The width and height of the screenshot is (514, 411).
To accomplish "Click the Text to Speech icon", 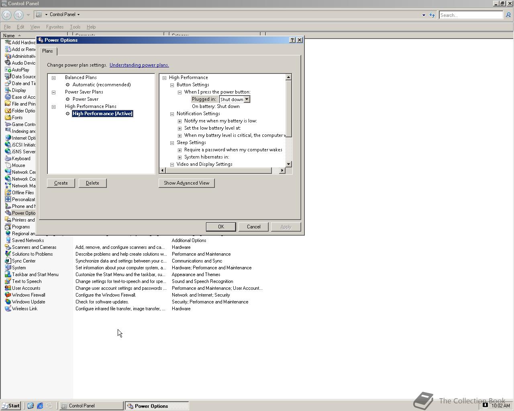I will coord(8,281).
